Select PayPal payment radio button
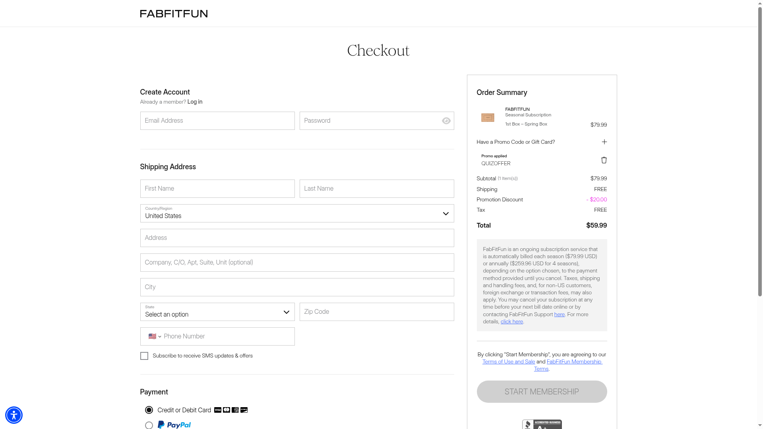This screenshot has height=429, width=763. (x=149, y=425)
